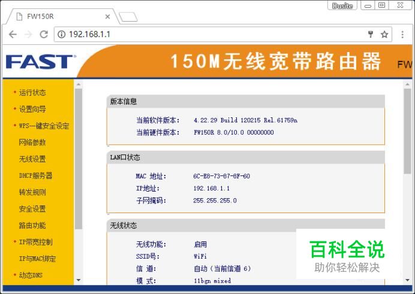Click the 启用 wireless status value
This screenshot has height=294, width=415.
click(200, 244)
